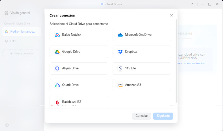Click the Backblaze B2 label
This screenshot has width=223, height=131.
point(72,102)
